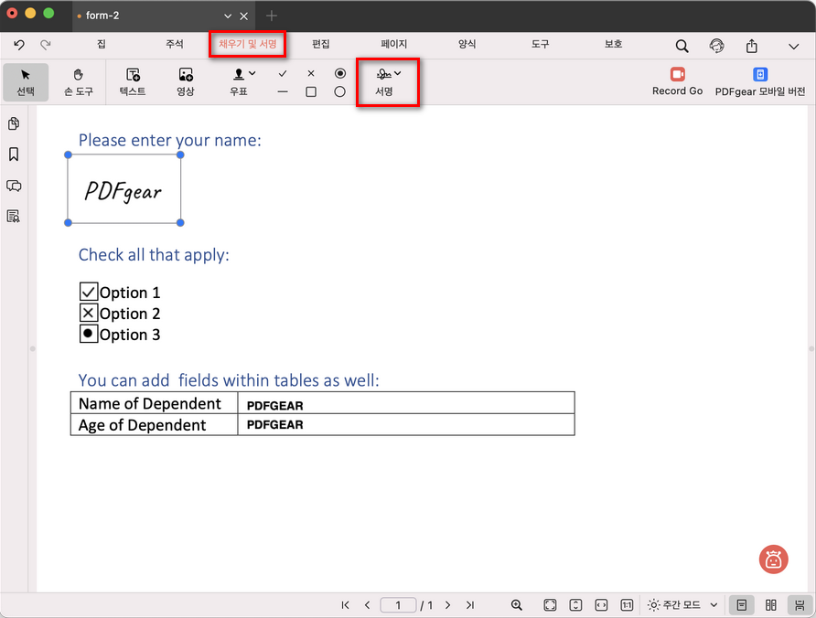Click the page number input field
Image resolution: width=816 pixels, height=618 pixels.
tap(398, 605)
